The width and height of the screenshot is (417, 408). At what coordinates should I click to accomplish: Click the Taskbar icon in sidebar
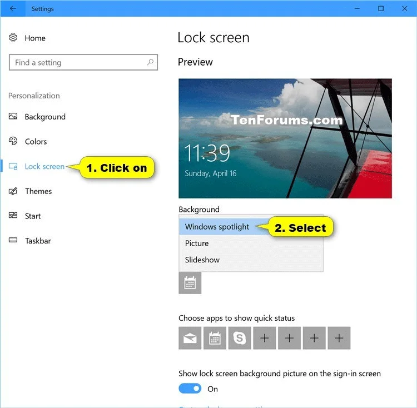[x=13, y=240]
